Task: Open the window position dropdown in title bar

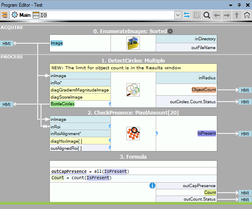Action: tap(231, 4)
